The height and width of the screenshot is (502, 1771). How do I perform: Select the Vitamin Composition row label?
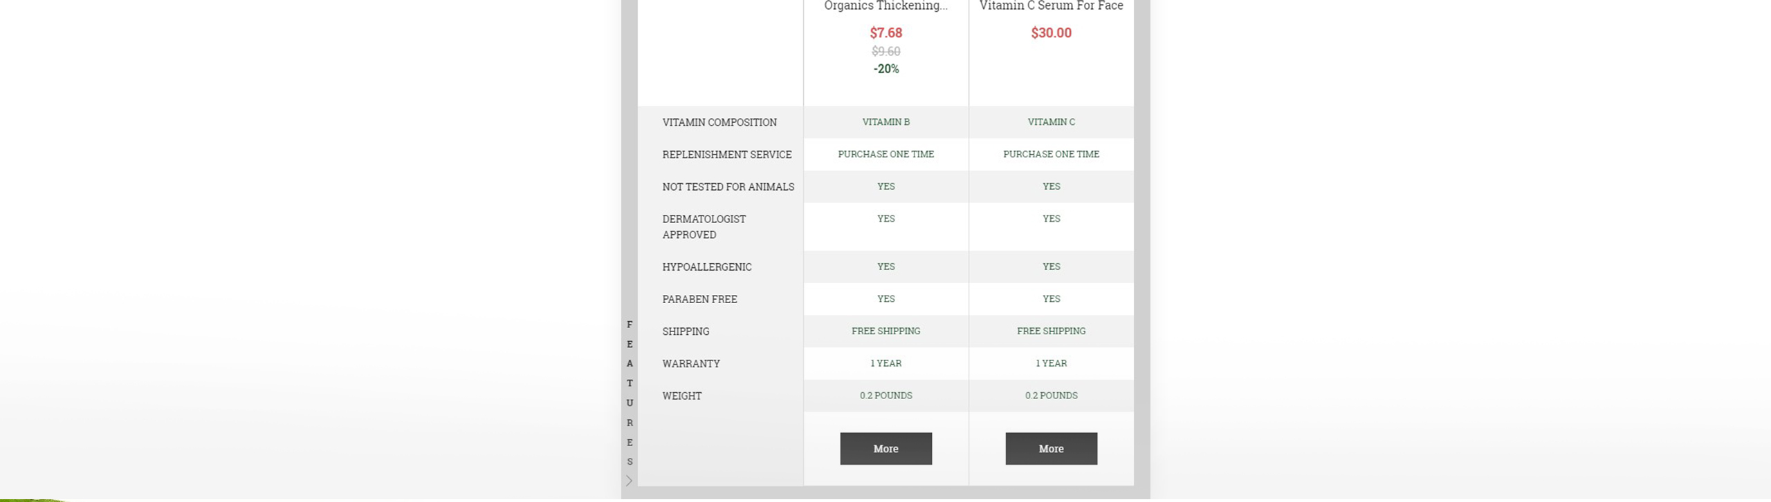pyautogui.click(x=719, y=122)
